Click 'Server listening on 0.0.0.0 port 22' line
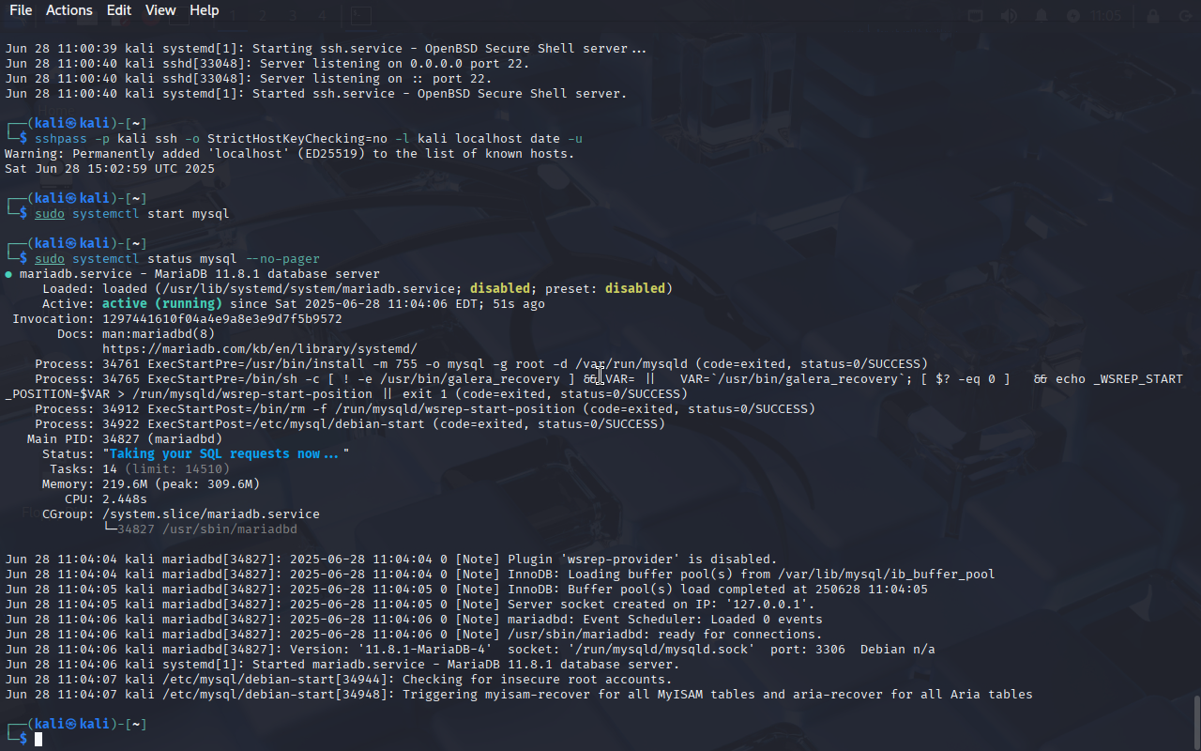Viewport: 1201px width, 751px height. [x=267, y=64]
